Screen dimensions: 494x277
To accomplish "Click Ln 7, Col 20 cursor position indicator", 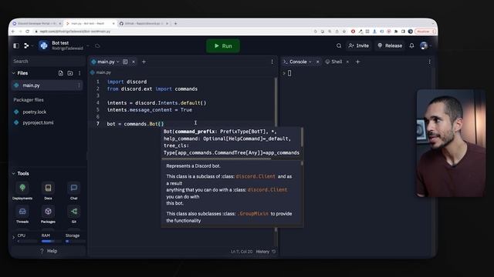I will tap(242, 252).
